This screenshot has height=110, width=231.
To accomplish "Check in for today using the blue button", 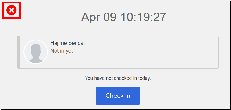I will (x=118, y=96).
